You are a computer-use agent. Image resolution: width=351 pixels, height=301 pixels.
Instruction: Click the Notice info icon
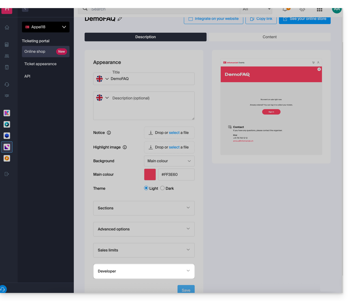[109, 133]
